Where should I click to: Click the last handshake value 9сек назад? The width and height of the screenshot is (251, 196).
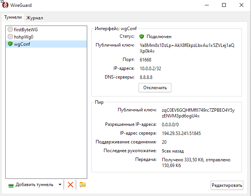click(173, 151)
